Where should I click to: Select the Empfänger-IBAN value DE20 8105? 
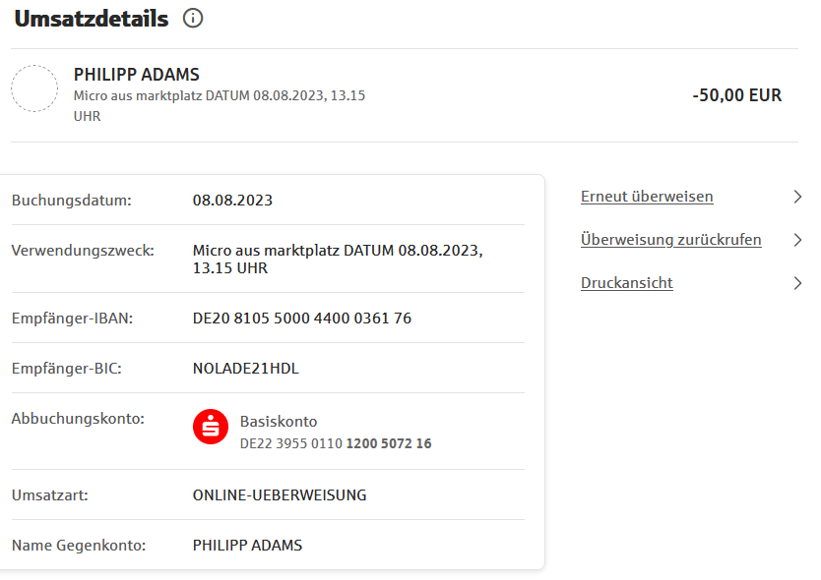click(x=301, y=318)
